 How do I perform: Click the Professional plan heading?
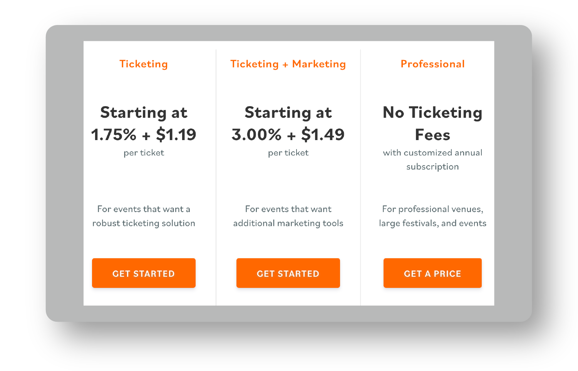click(x=432, y=64)
